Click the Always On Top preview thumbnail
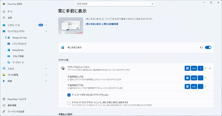This screenshot has height=116, width=222. coord(71,25)
